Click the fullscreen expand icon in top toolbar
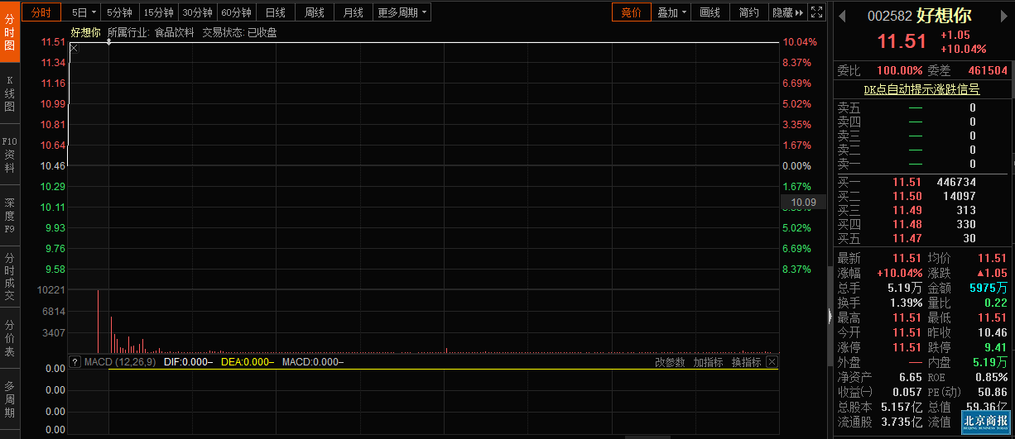 pos(816,12)
